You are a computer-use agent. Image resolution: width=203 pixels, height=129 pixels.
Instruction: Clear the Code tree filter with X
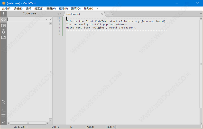pos(51,20)
